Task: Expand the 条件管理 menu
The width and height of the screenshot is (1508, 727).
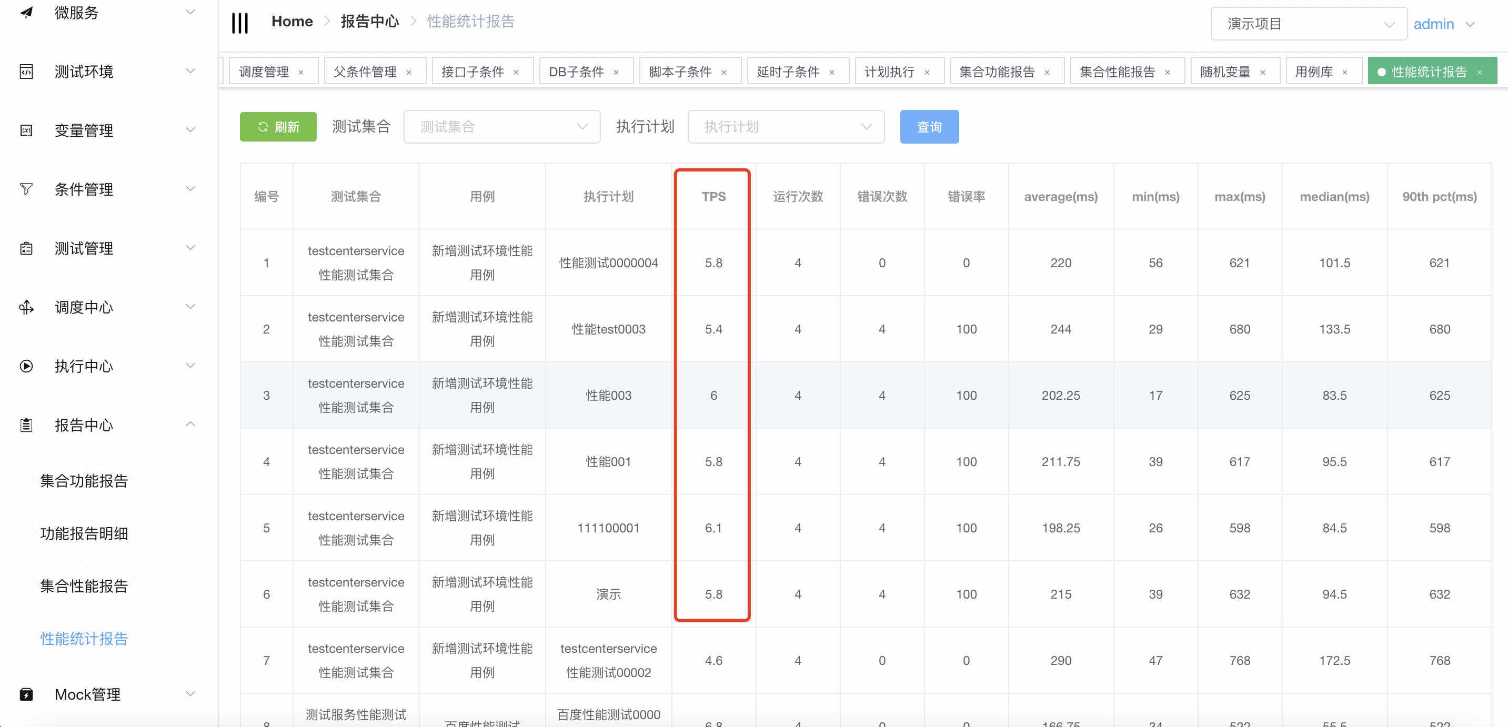Action: tap(190, 188)
